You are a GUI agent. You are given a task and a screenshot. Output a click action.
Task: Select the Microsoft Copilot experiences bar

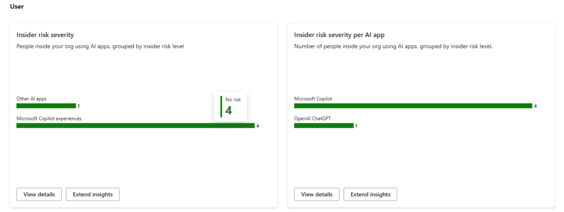pos(135,126)
